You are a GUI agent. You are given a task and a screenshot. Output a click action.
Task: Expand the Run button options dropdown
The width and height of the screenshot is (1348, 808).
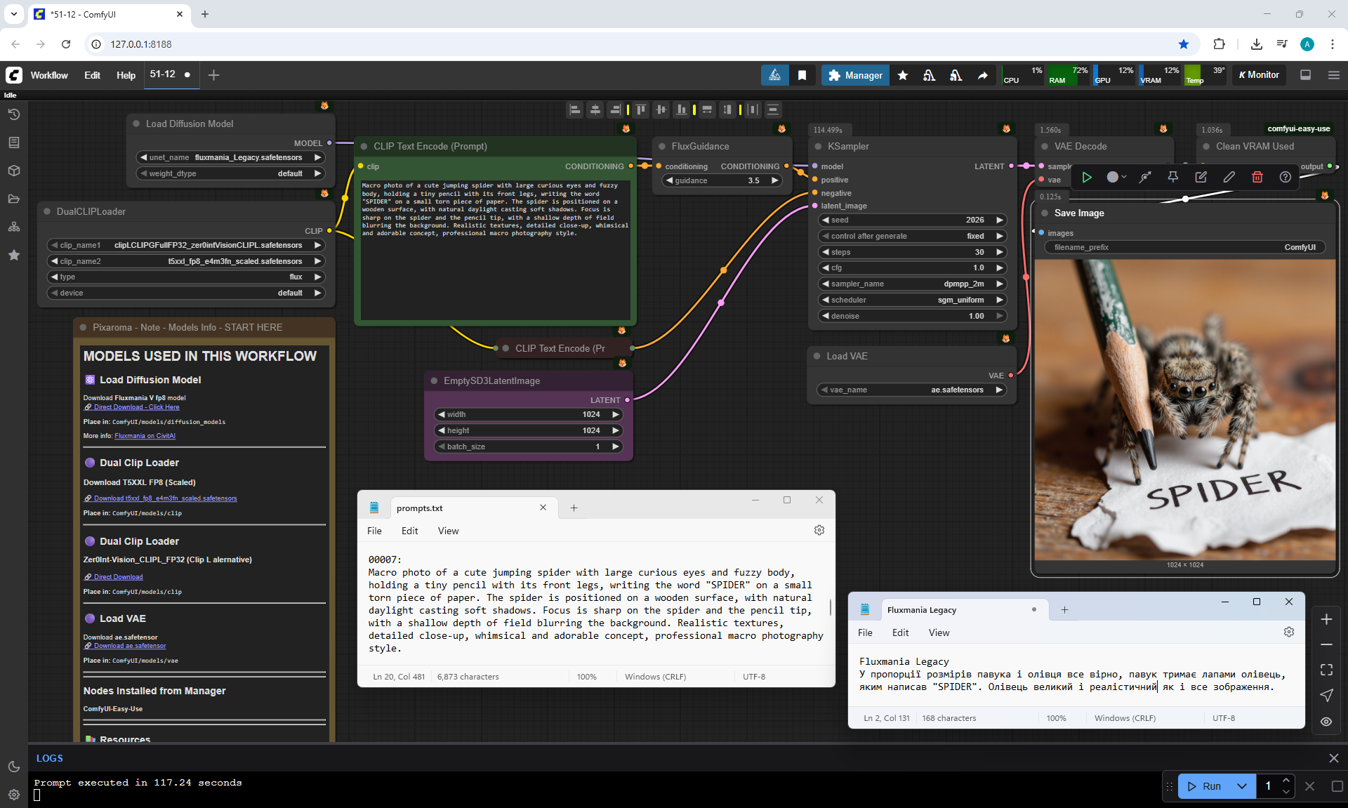(1242, 786)
